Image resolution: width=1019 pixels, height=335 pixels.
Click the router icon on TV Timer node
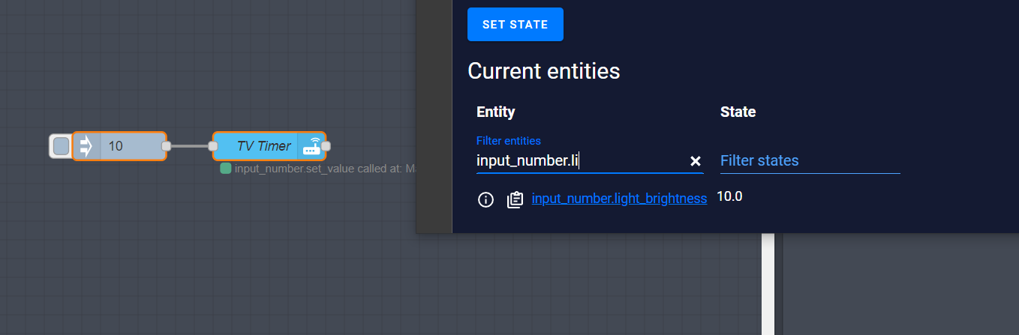click(311, 147)
